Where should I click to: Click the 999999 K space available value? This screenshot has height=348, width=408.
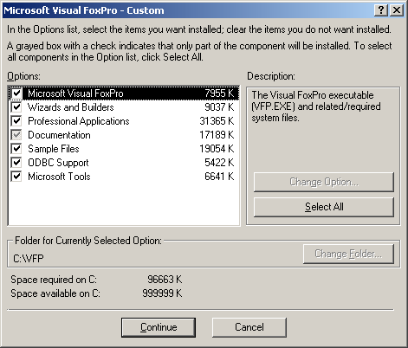162,293
